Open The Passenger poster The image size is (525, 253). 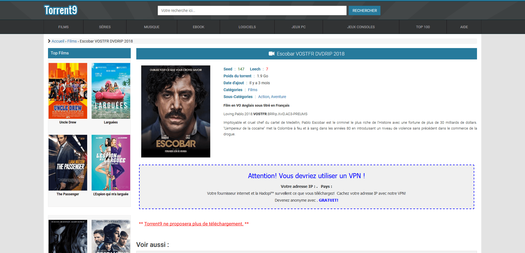coord(68,163)
